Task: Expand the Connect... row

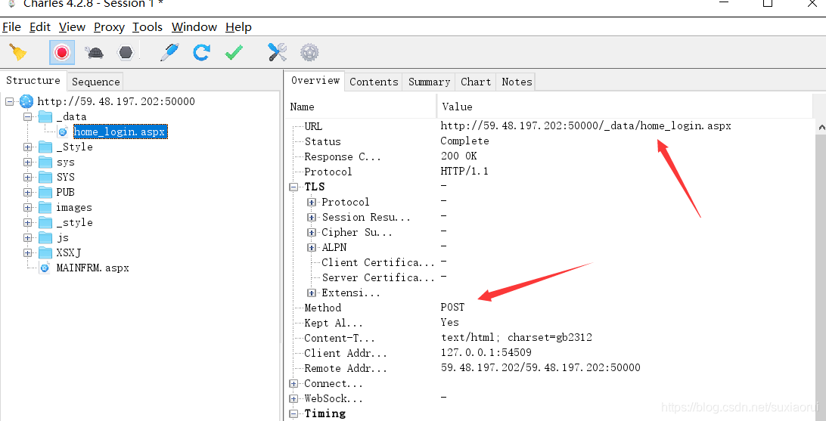Action: click(293, 384)
